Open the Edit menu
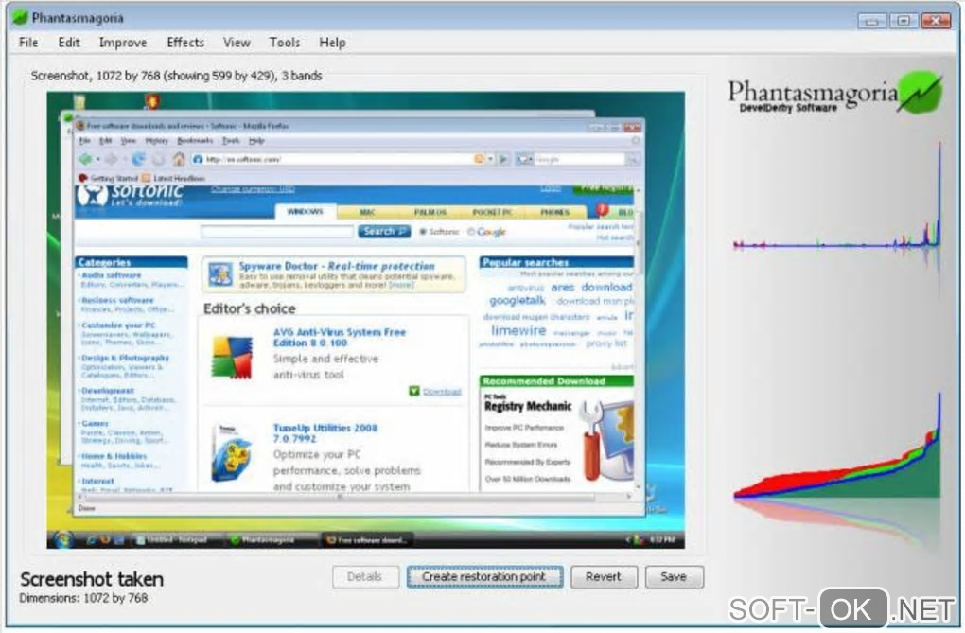965x633 pixels. pyautogui.click(x=69, y=43)
